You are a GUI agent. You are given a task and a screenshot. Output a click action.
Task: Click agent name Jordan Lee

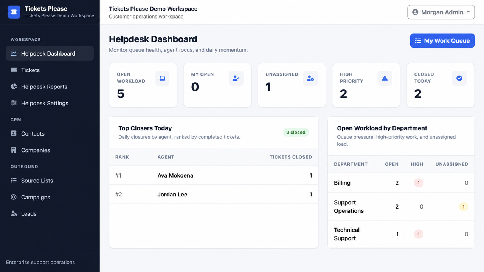[x=172, y=195]
